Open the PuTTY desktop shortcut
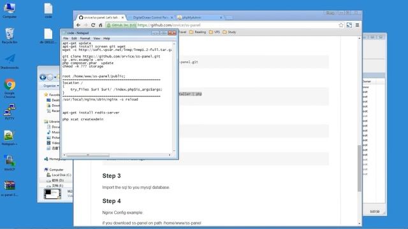Screen dimensions: 408x229 [10, 112]
